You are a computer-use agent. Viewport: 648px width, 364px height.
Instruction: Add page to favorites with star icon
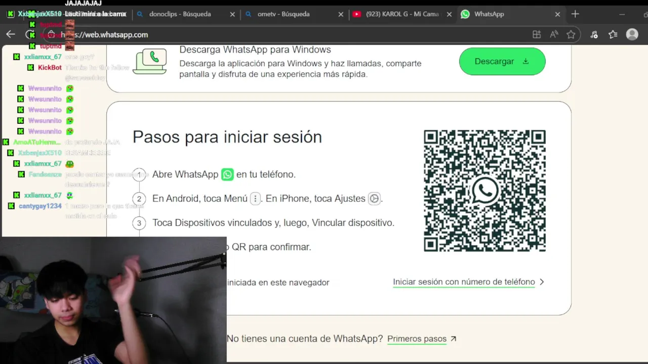click(571, 34)
